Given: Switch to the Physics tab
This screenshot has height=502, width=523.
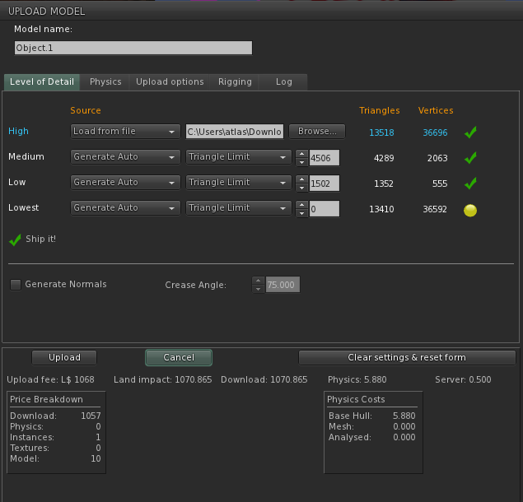Looking at the screenshot, I should click(x=105, y=82).
